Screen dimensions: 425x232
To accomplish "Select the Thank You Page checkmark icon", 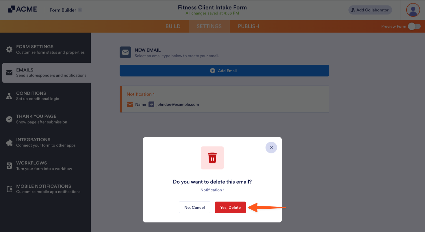I will 9,119.
